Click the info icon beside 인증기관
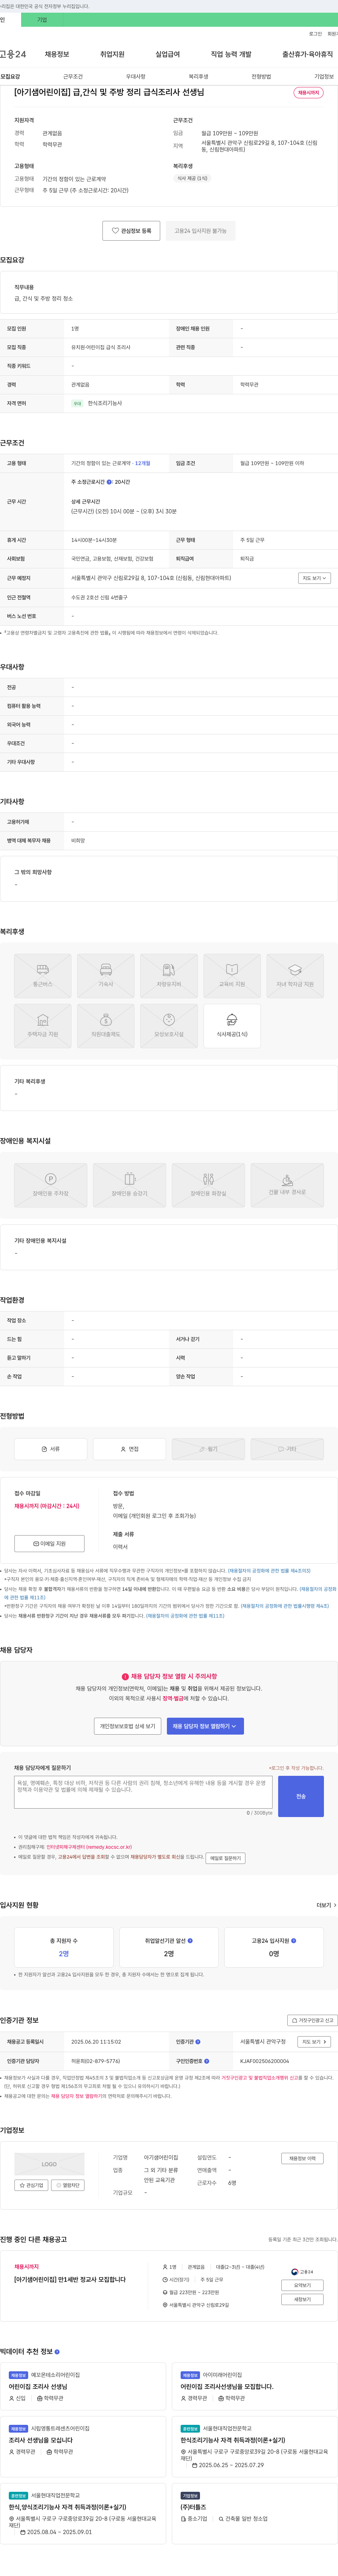 point(198,2042)
